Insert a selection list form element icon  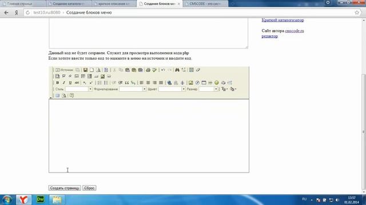coord(89,76)
